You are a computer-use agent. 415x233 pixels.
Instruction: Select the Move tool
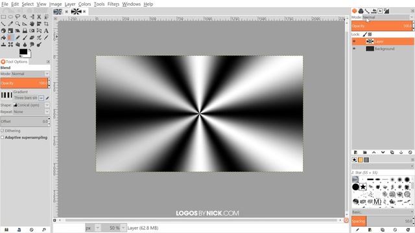click(x=32, y=24)
